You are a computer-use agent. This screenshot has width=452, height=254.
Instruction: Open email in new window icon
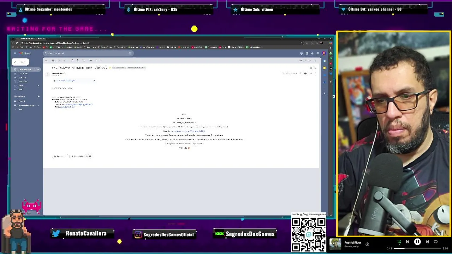[x=316, y=68]
